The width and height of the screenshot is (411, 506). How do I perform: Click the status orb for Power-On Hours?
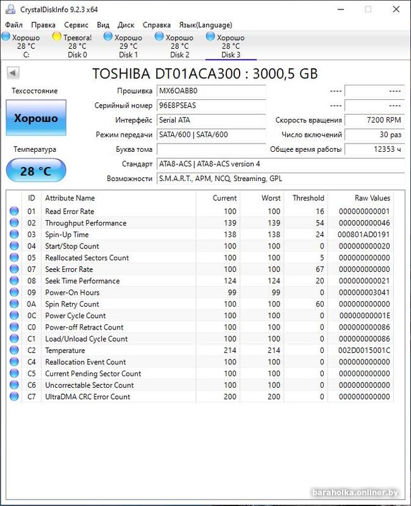click(14, 293)
